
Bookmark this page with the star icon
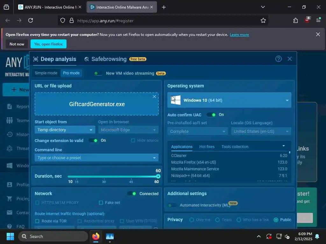(x=263, y=20)
